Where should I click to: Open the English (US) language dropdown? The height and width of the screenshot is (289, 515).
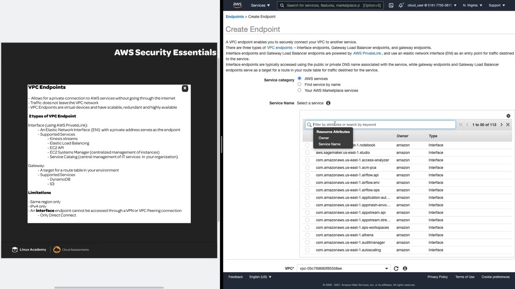260,277
